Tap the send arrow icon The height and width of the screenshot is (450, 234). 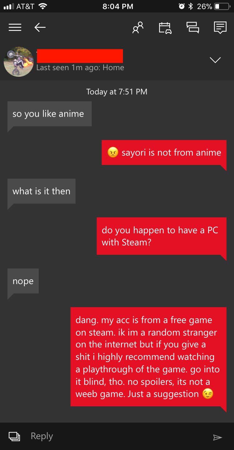click(x=217, y=437)
